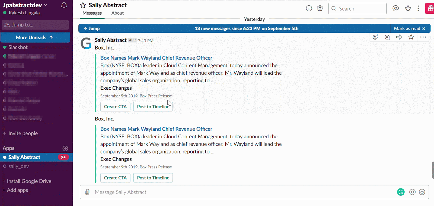Screen dimensions: 434x206
Task: Open the mentions and activity @ icon
Action: click(395, 8)
